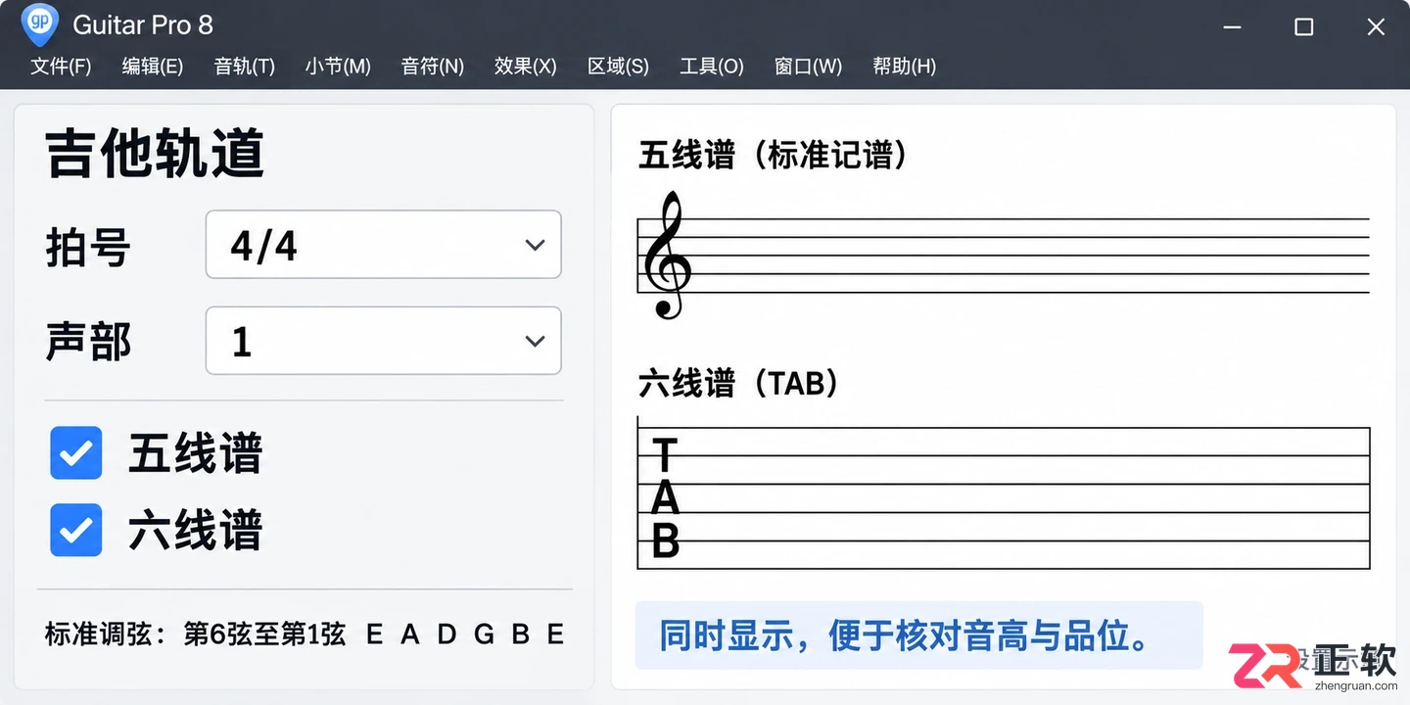Click the treble clef on the staff
This screenshot has height=705, width=1410.
(x=666, y=256)
